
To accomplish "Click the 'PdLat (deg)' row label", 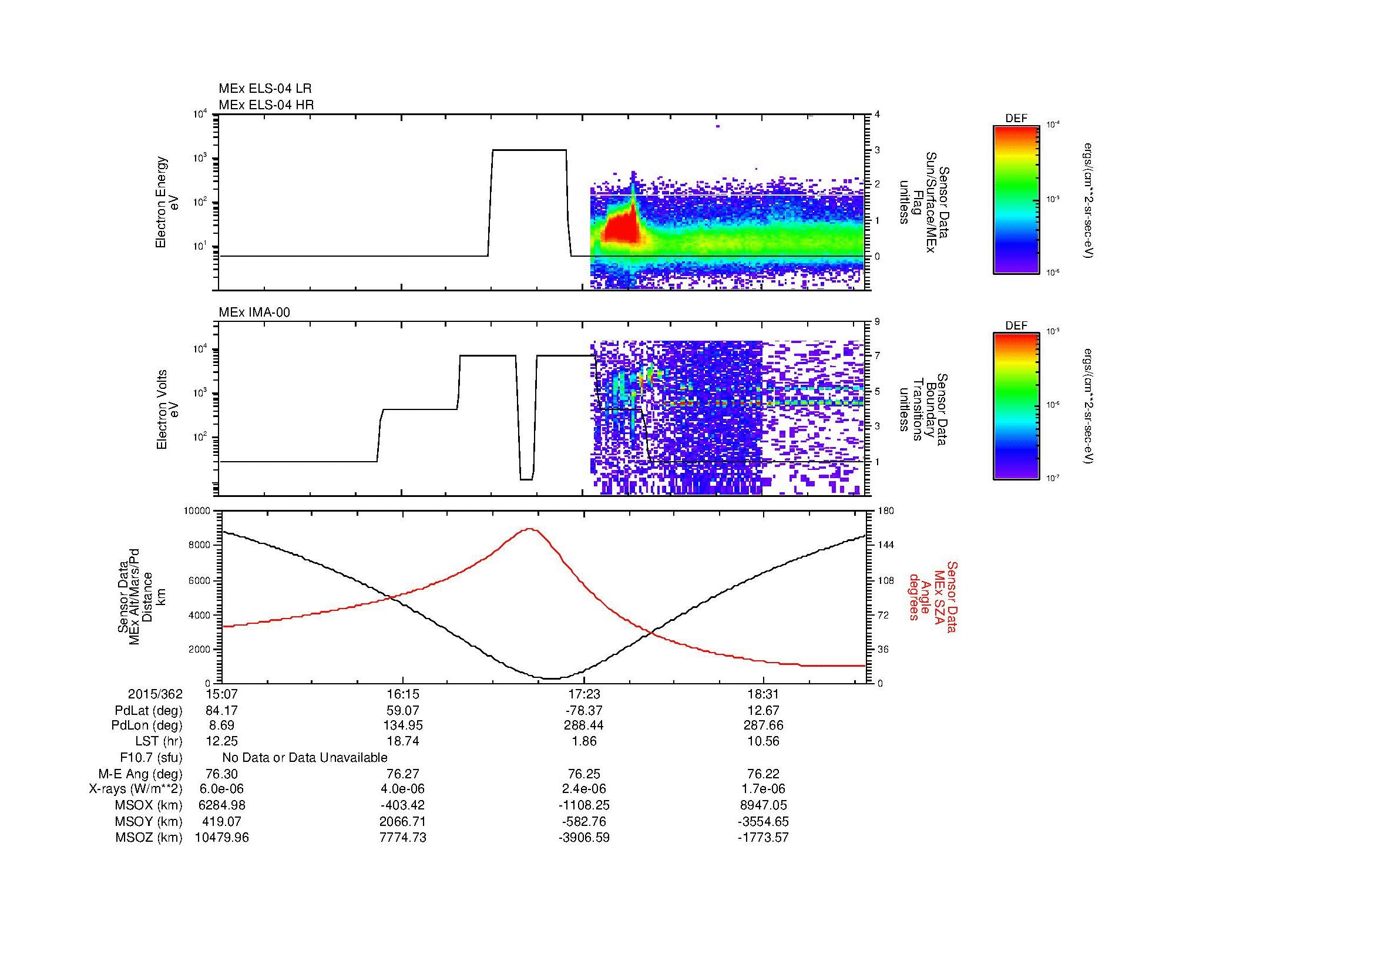I will coord(149,711).
